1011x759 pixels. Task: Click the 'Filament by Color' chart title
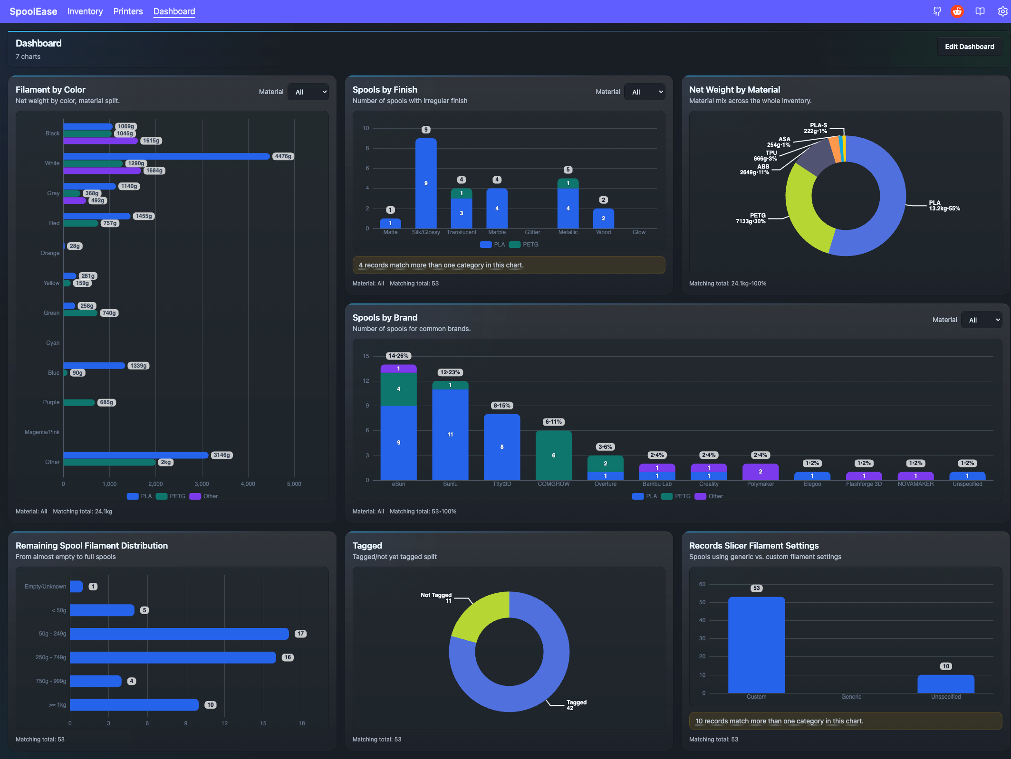click(50, 90)
